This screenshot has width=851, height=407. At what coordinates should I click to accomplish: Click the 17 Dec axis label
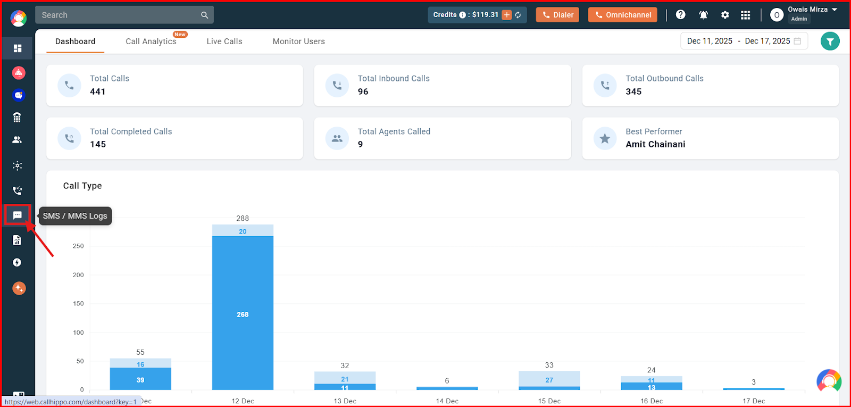[x=754, y=401]
